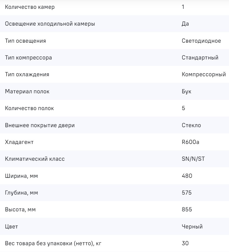Select the 'SN/N/ST' climate class value
Screen dimensions: 229x252
193,159
